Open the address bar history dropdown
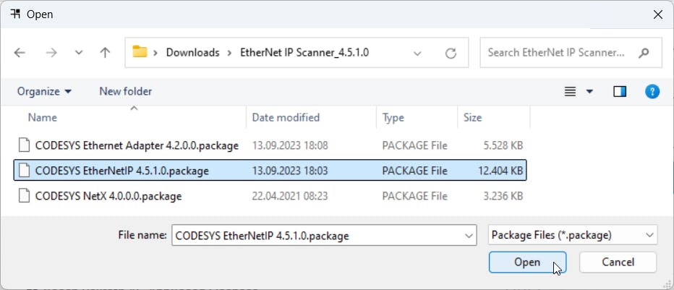This screenshot has height=290, width=674. point(417,54)
